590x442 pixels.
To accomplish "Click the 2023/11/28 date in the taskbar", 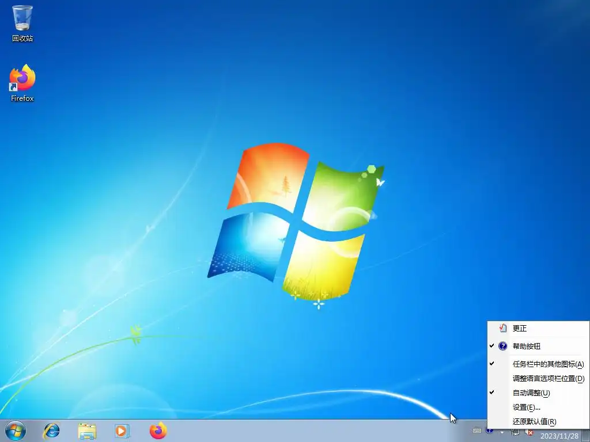I will point(559,436).
